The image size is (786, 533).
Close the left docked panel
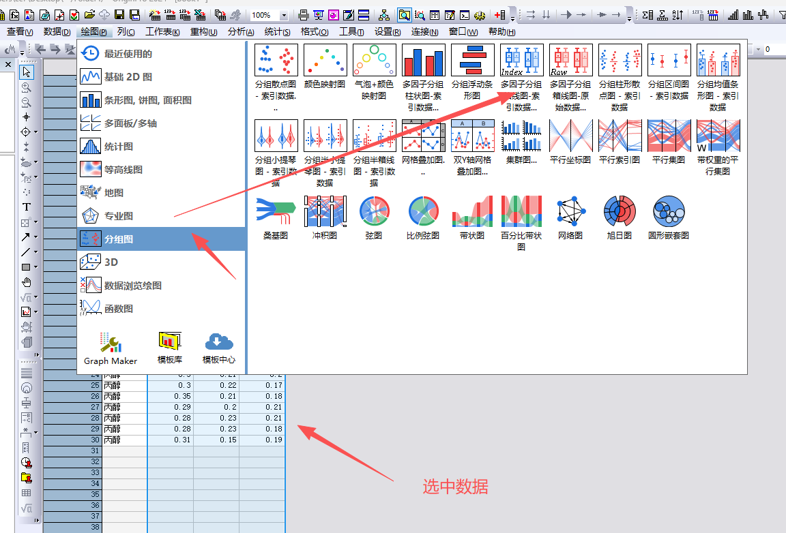pyautogui.click(x=8, y=64)
